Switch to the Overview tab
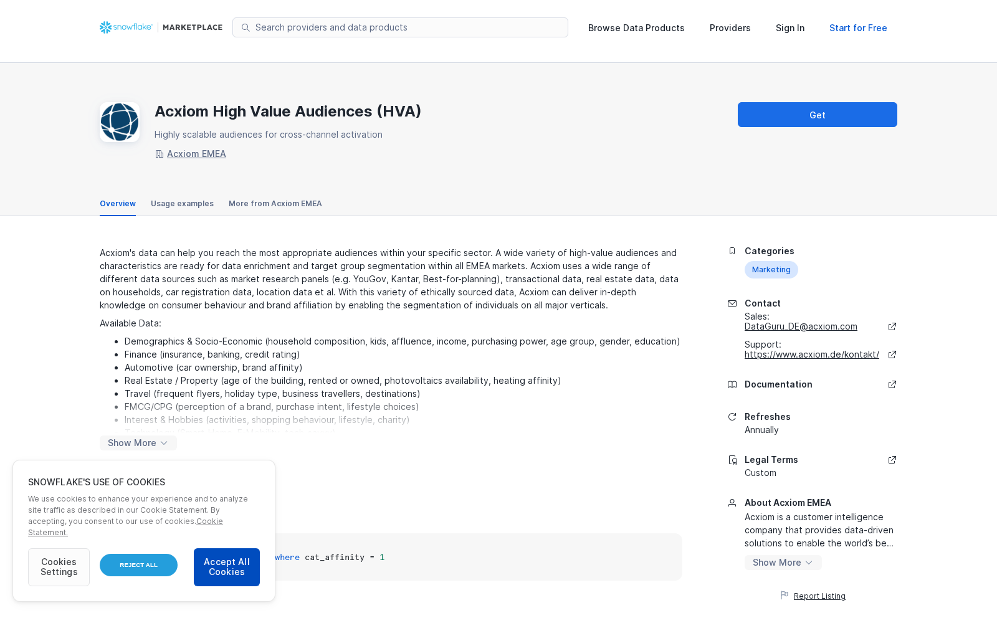 point(118,204)
